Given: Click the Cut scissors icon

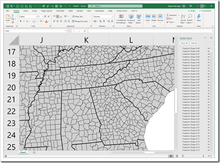Looking at the screenshot, I should [x=13, y=15].
